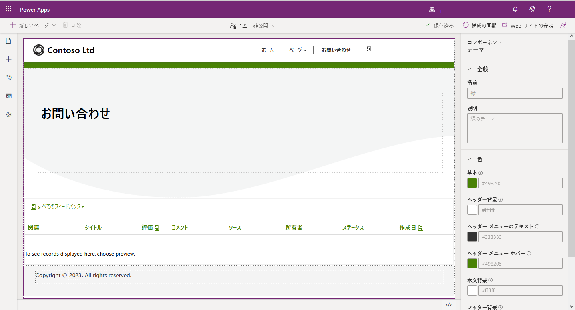Click the 新しいページ button
This screenshot has height=310, width=575.
pyautogui.click(x=29, y=25)
